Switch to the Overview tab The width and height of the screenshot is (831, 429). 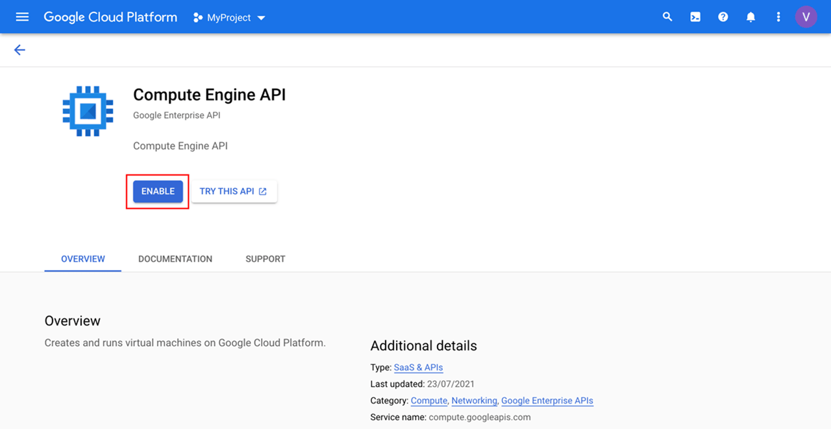pyautogui.click(x=83, y=259)
